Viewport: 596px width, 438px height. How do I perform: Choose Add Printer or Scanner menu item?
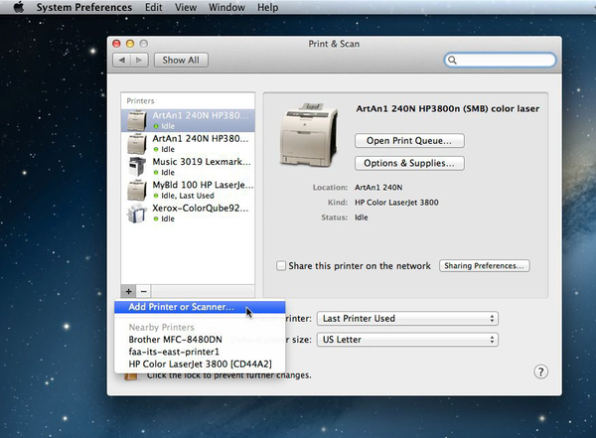pyautogui.click(x=200, y=307)
